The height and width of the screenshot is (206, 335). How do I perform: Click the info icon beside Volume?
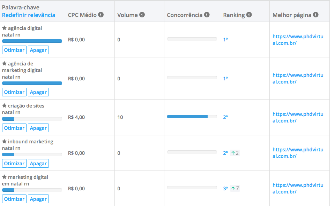coord(142,15)
